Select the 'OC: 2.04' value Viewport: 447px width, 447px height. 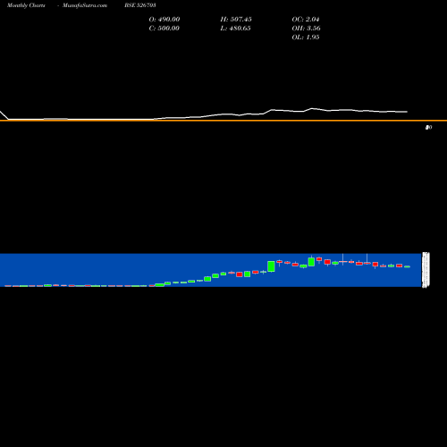pos(306,19)
